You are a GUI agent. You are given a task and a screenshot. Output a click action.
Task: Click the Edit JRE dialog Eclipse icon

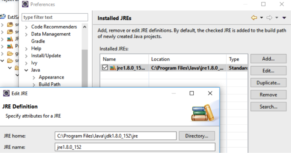click(6, 93)
